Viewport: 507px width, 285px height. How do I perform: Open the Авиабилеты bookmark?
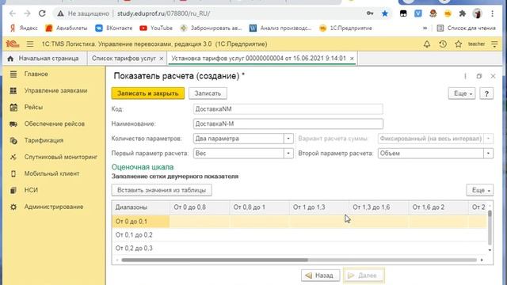[x=67, y=28]
